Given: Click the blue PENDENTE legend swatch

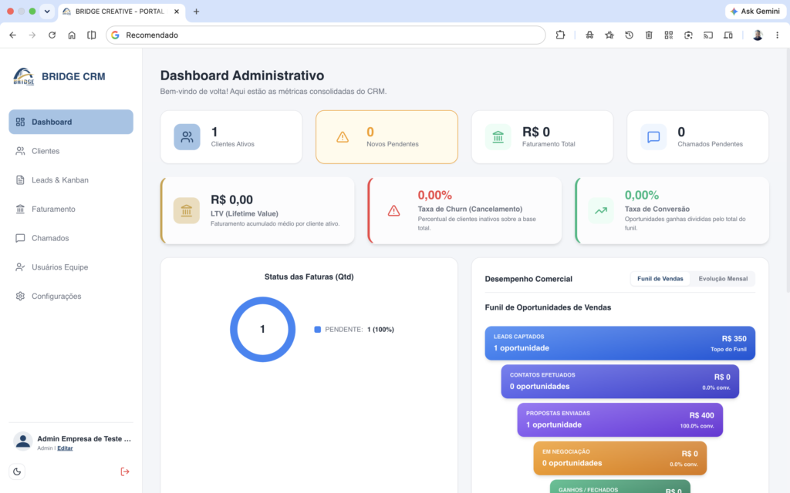Looking at the screenshot, I should (x=317, y=330).
